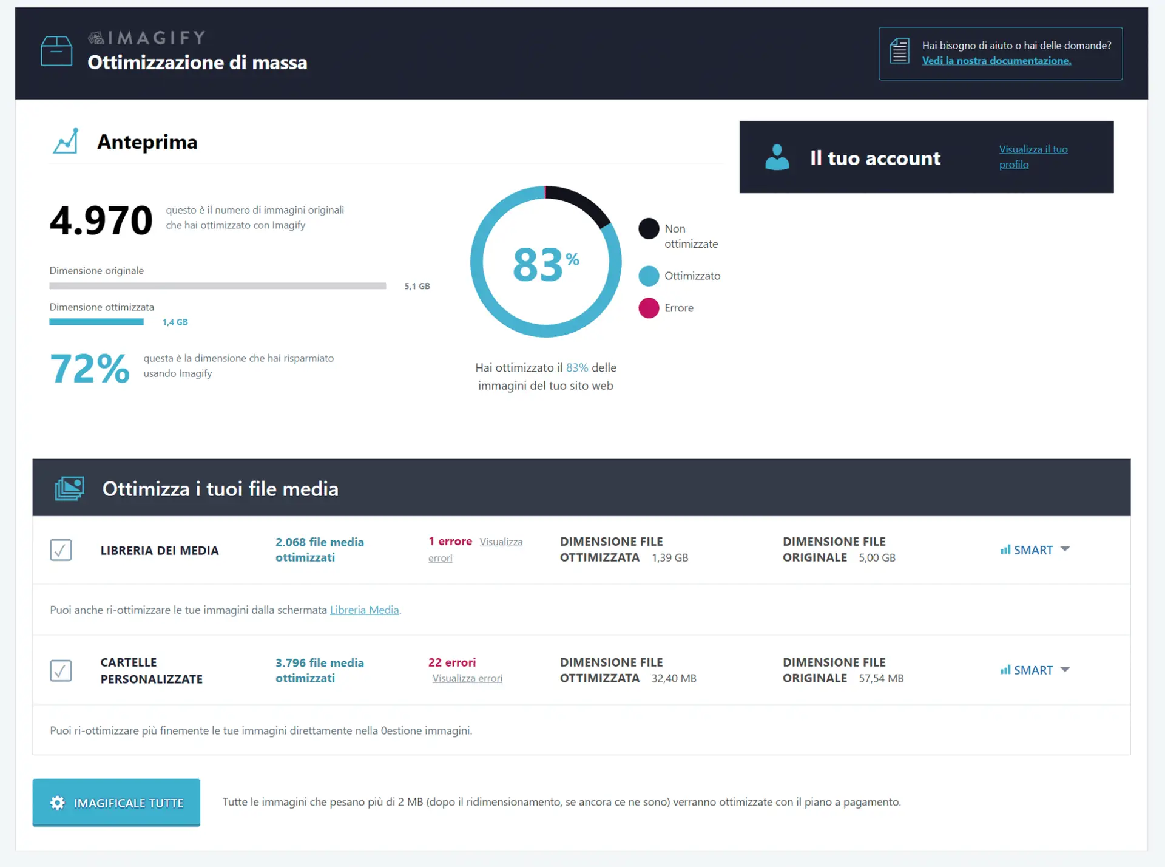
Task: Click the Dimensione originale progress bar
Action: (218, 286)
